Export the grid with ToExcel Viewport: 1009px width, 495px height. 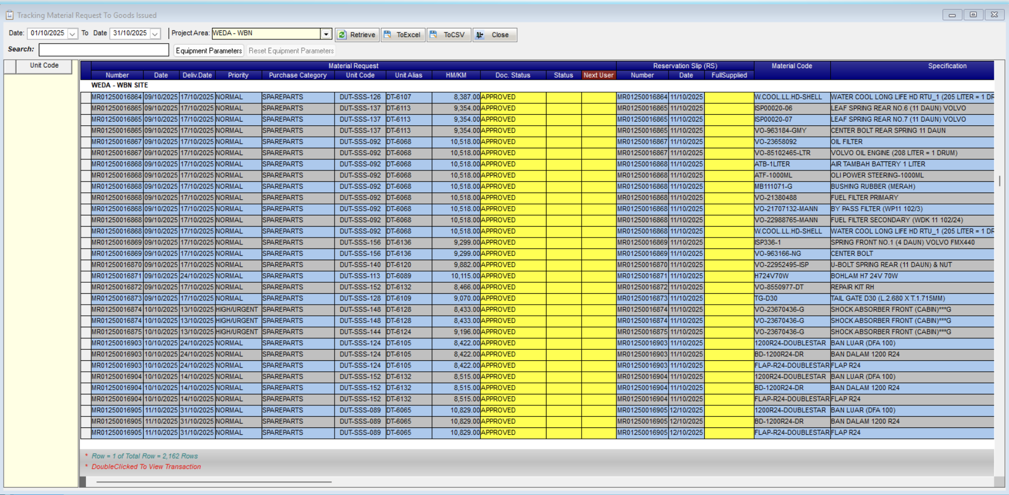[403, 35]
